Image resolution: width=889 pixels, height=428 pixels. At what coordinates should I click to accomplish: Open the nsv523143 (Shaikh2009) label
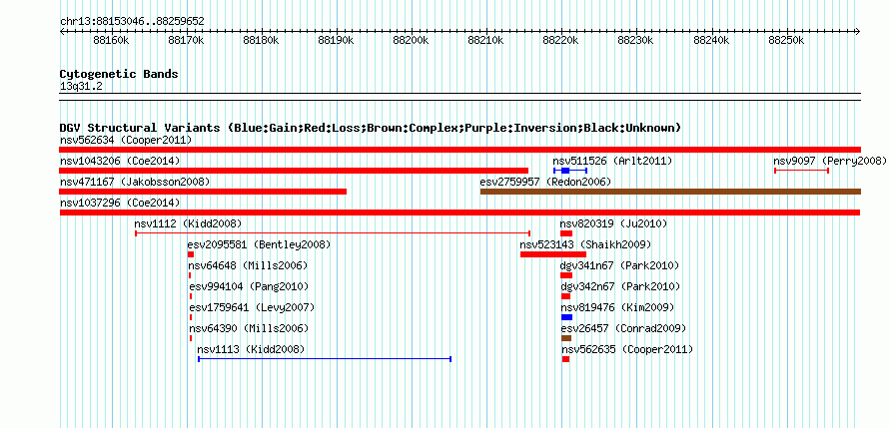(x=585, y=244)
